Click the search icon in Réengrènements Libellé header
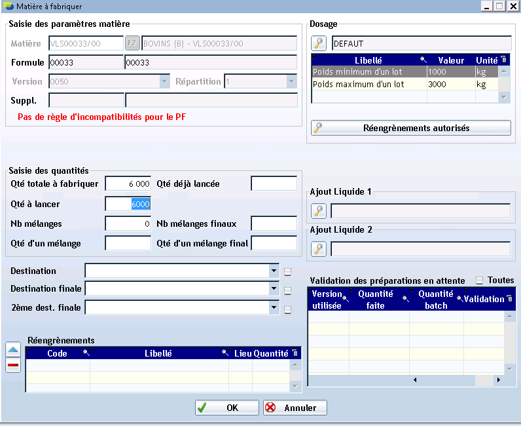Screen dimensions: 521x426 point(225,353)
